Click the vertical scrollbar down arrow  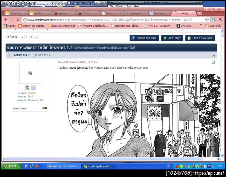pyautogui.click(x=222, y=155)
